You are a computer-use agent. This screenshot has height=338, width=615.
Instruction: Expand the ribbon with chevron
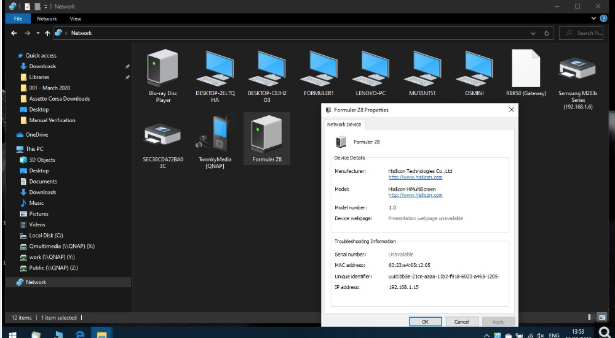(x=593, y=18)
